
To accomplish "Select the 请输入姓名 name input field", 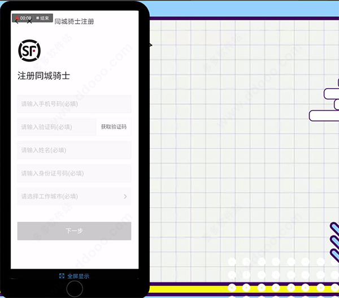I will [x=74, y=150].
